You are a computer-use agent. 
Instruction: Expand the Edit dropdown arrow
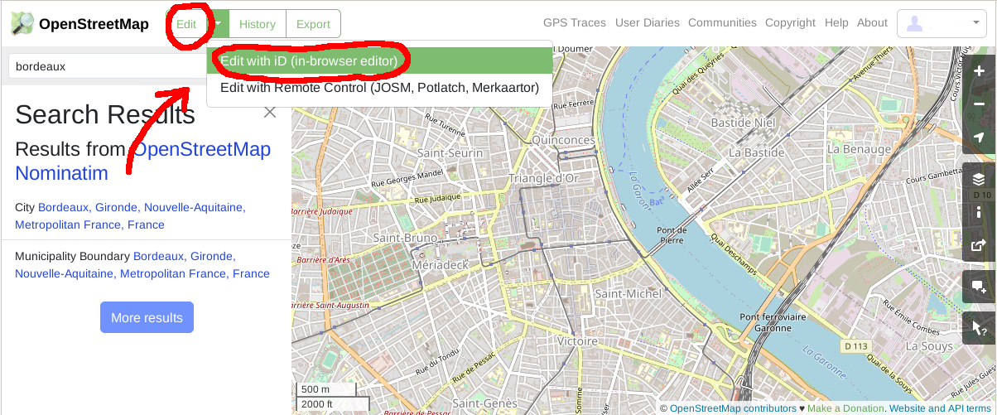point(217,23)
